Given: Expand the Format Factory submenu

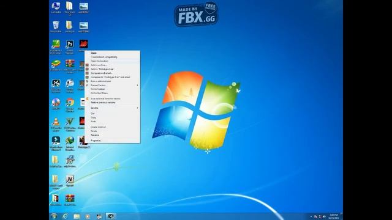Looking at the screenshot, I should tap(112, 85).
